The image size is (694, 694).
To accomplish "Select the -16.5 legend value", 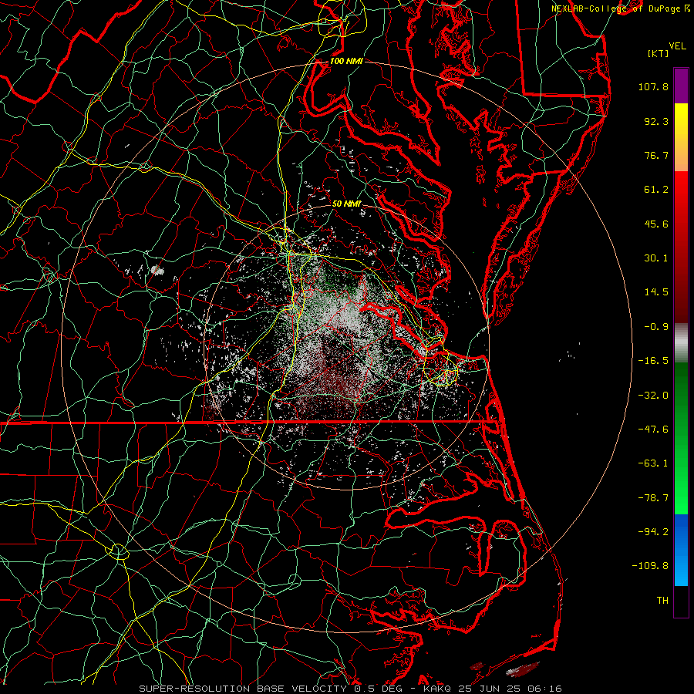I will click(x=653, y=361).
